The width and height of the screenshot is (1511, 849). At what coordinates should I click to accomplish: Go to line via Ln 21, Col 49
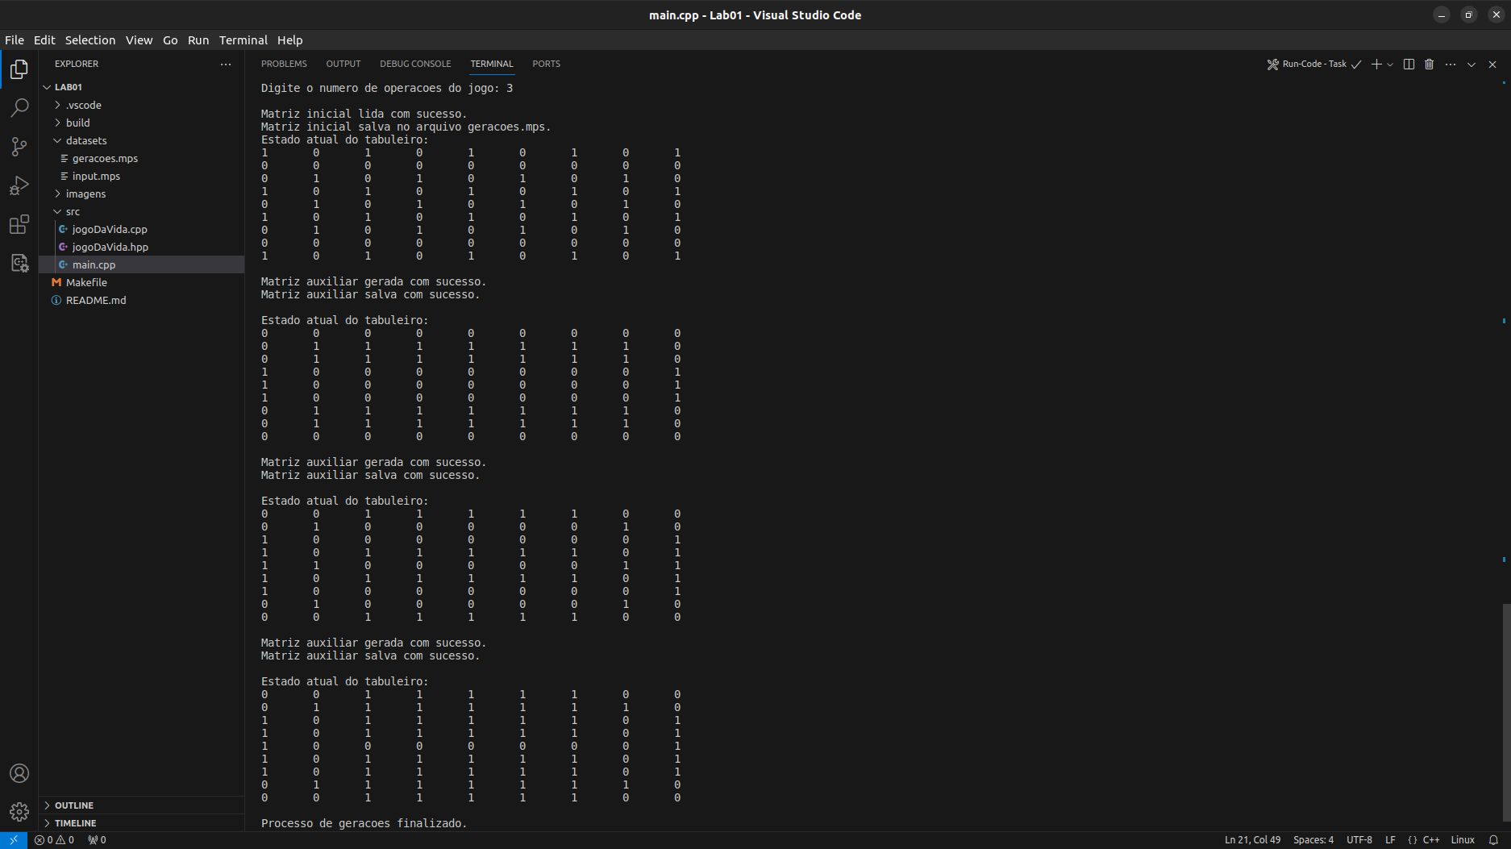(x=1252, y=839)
